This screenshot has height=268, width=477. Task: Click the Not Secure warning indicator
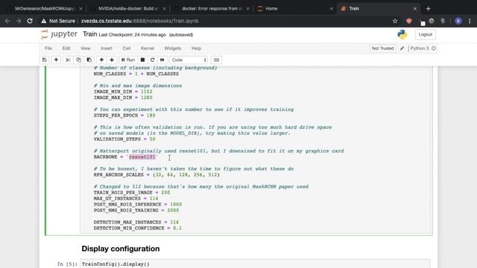click(x=58, y=21)
